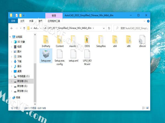Refresh the current folder view
This screenshot has height=123, width=165.
(109, 28)
